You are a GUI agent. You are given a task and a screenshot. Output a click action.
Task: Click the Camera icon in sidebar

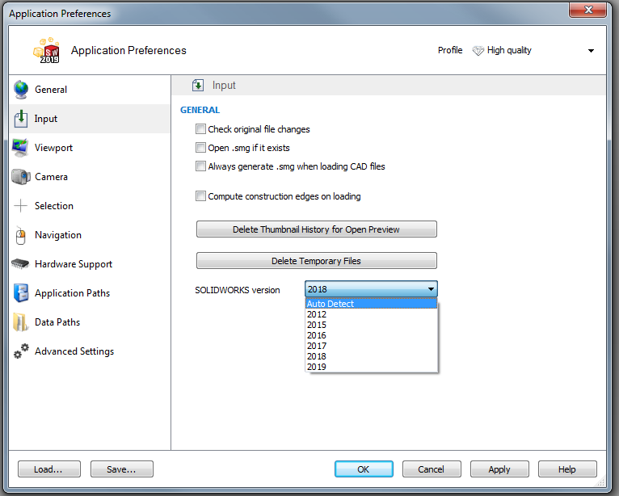point(21,177)
